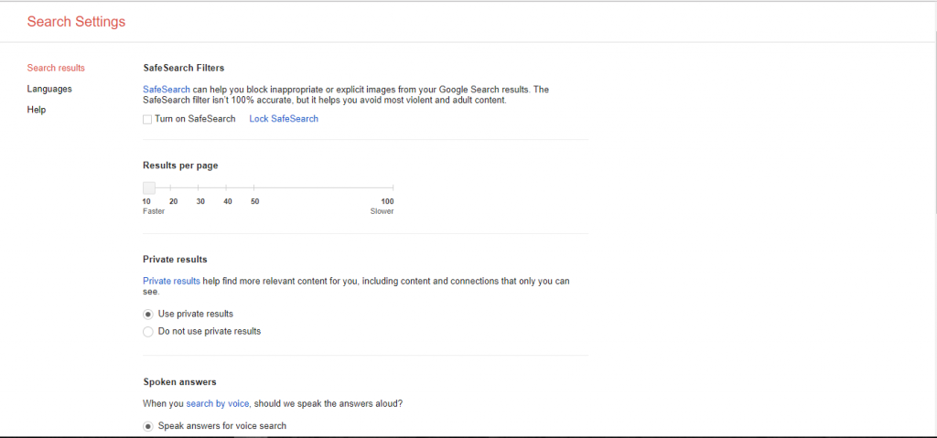Set results per page slider to 40
This screenshot has height=438, width=937.
click(x=226, y=188)
